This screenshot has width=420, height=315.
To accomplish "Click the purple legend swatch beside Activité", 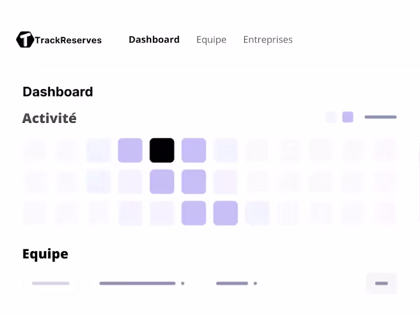I will 348,117.
